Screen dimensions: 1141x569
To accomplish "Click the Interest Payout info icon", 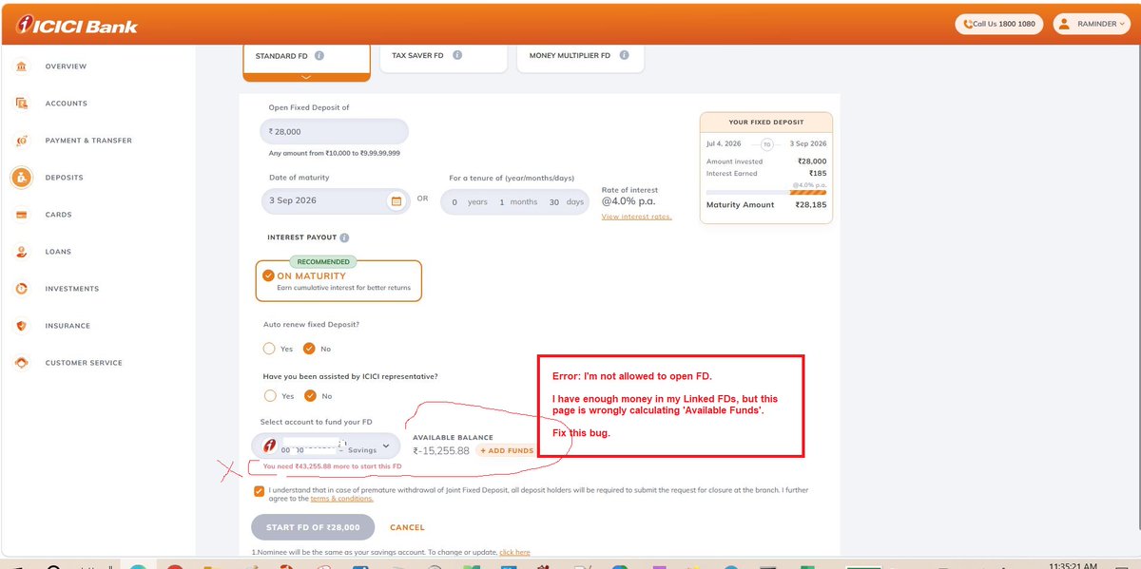I will 344,237.
